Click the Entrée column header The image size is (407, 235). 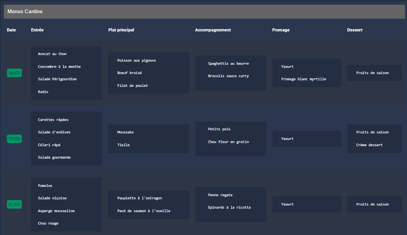tap(37, 30)
